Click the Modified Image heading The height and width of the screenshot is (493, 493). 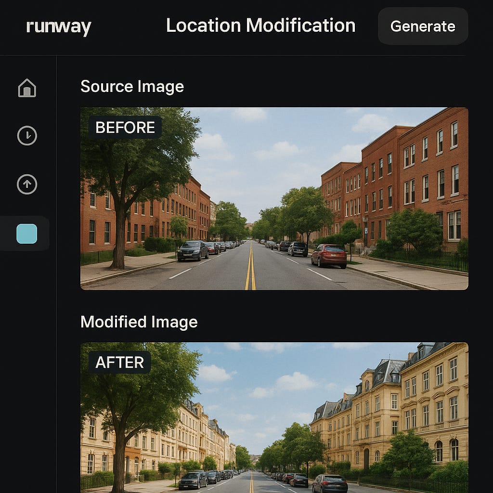click(x=139, y=322)
